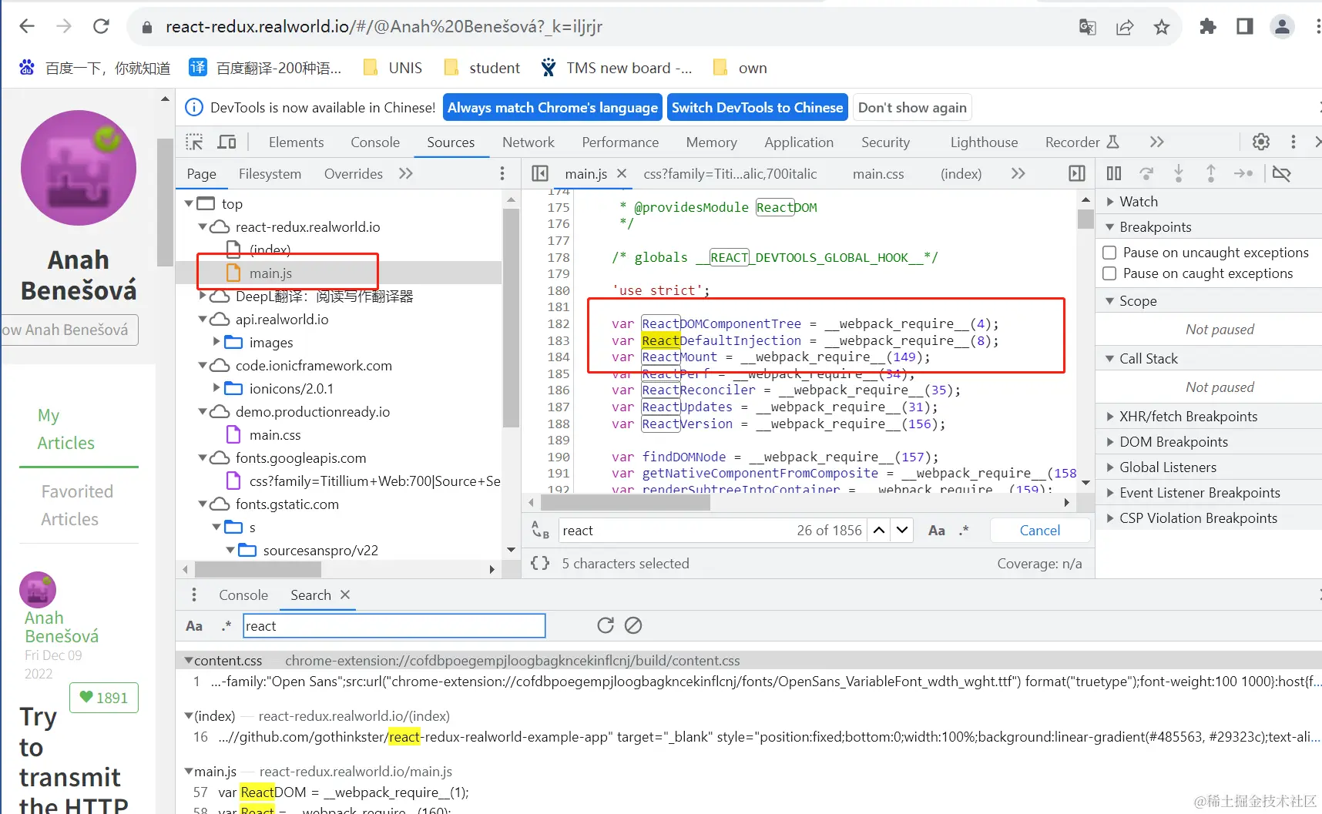Toggle the device toolbar icon
Screen dimensions: 1322x814
(x=226, y=142)
